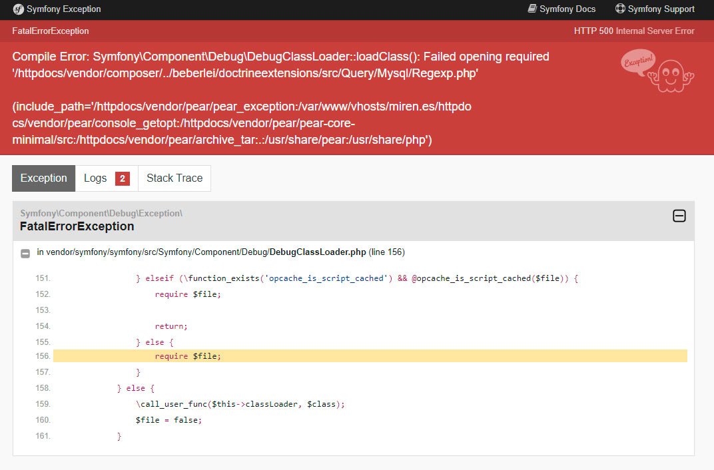Click the Symfony Docs book icon
Viewport: 714px width, 470px height.
(x=532, y=9)
